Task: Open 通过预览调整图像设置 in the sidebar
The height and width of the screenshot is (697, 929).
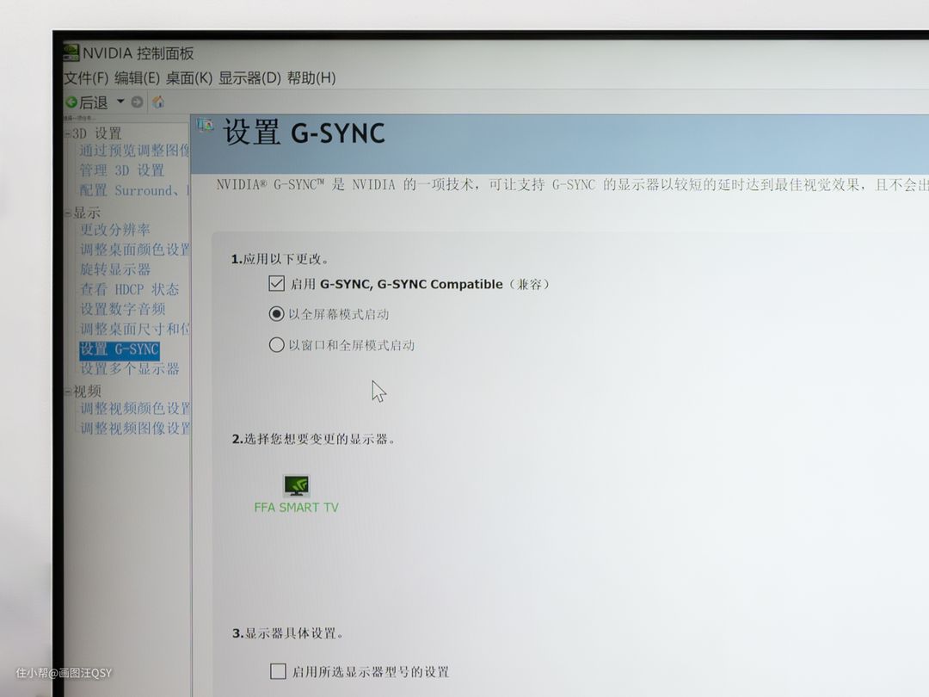Action: 134,151
